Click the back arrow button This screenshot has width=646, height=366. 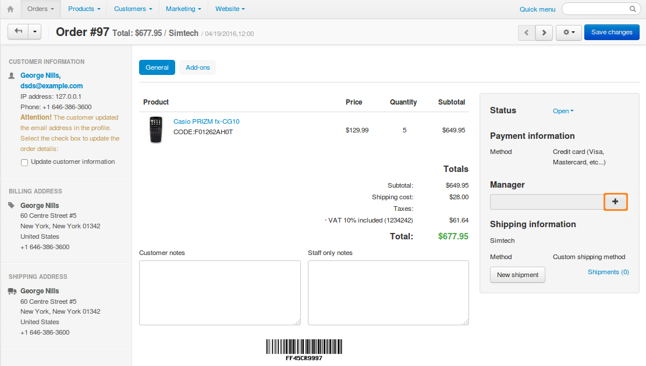18,31
